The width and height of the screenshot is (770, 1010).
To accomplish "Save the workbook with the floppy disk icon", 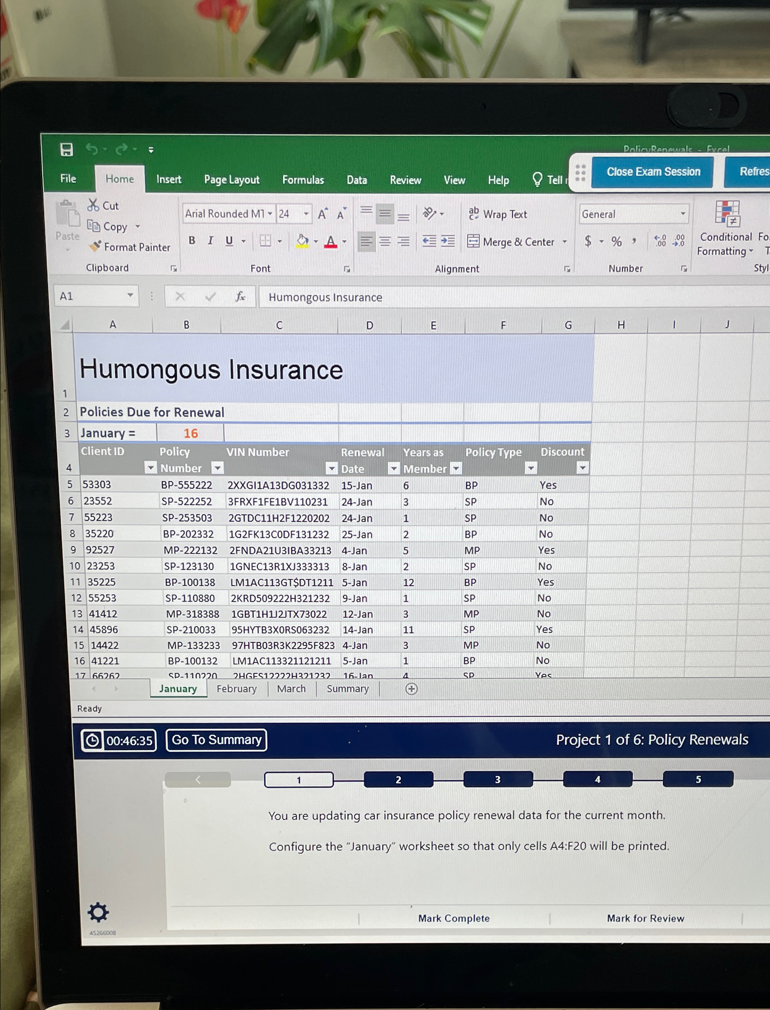I will click(x=66, y=150).
